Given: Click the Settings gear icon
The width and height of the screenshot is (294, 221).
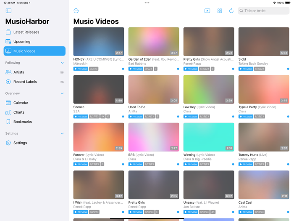Looking at the screenshot, I should [x=8, y=143].
